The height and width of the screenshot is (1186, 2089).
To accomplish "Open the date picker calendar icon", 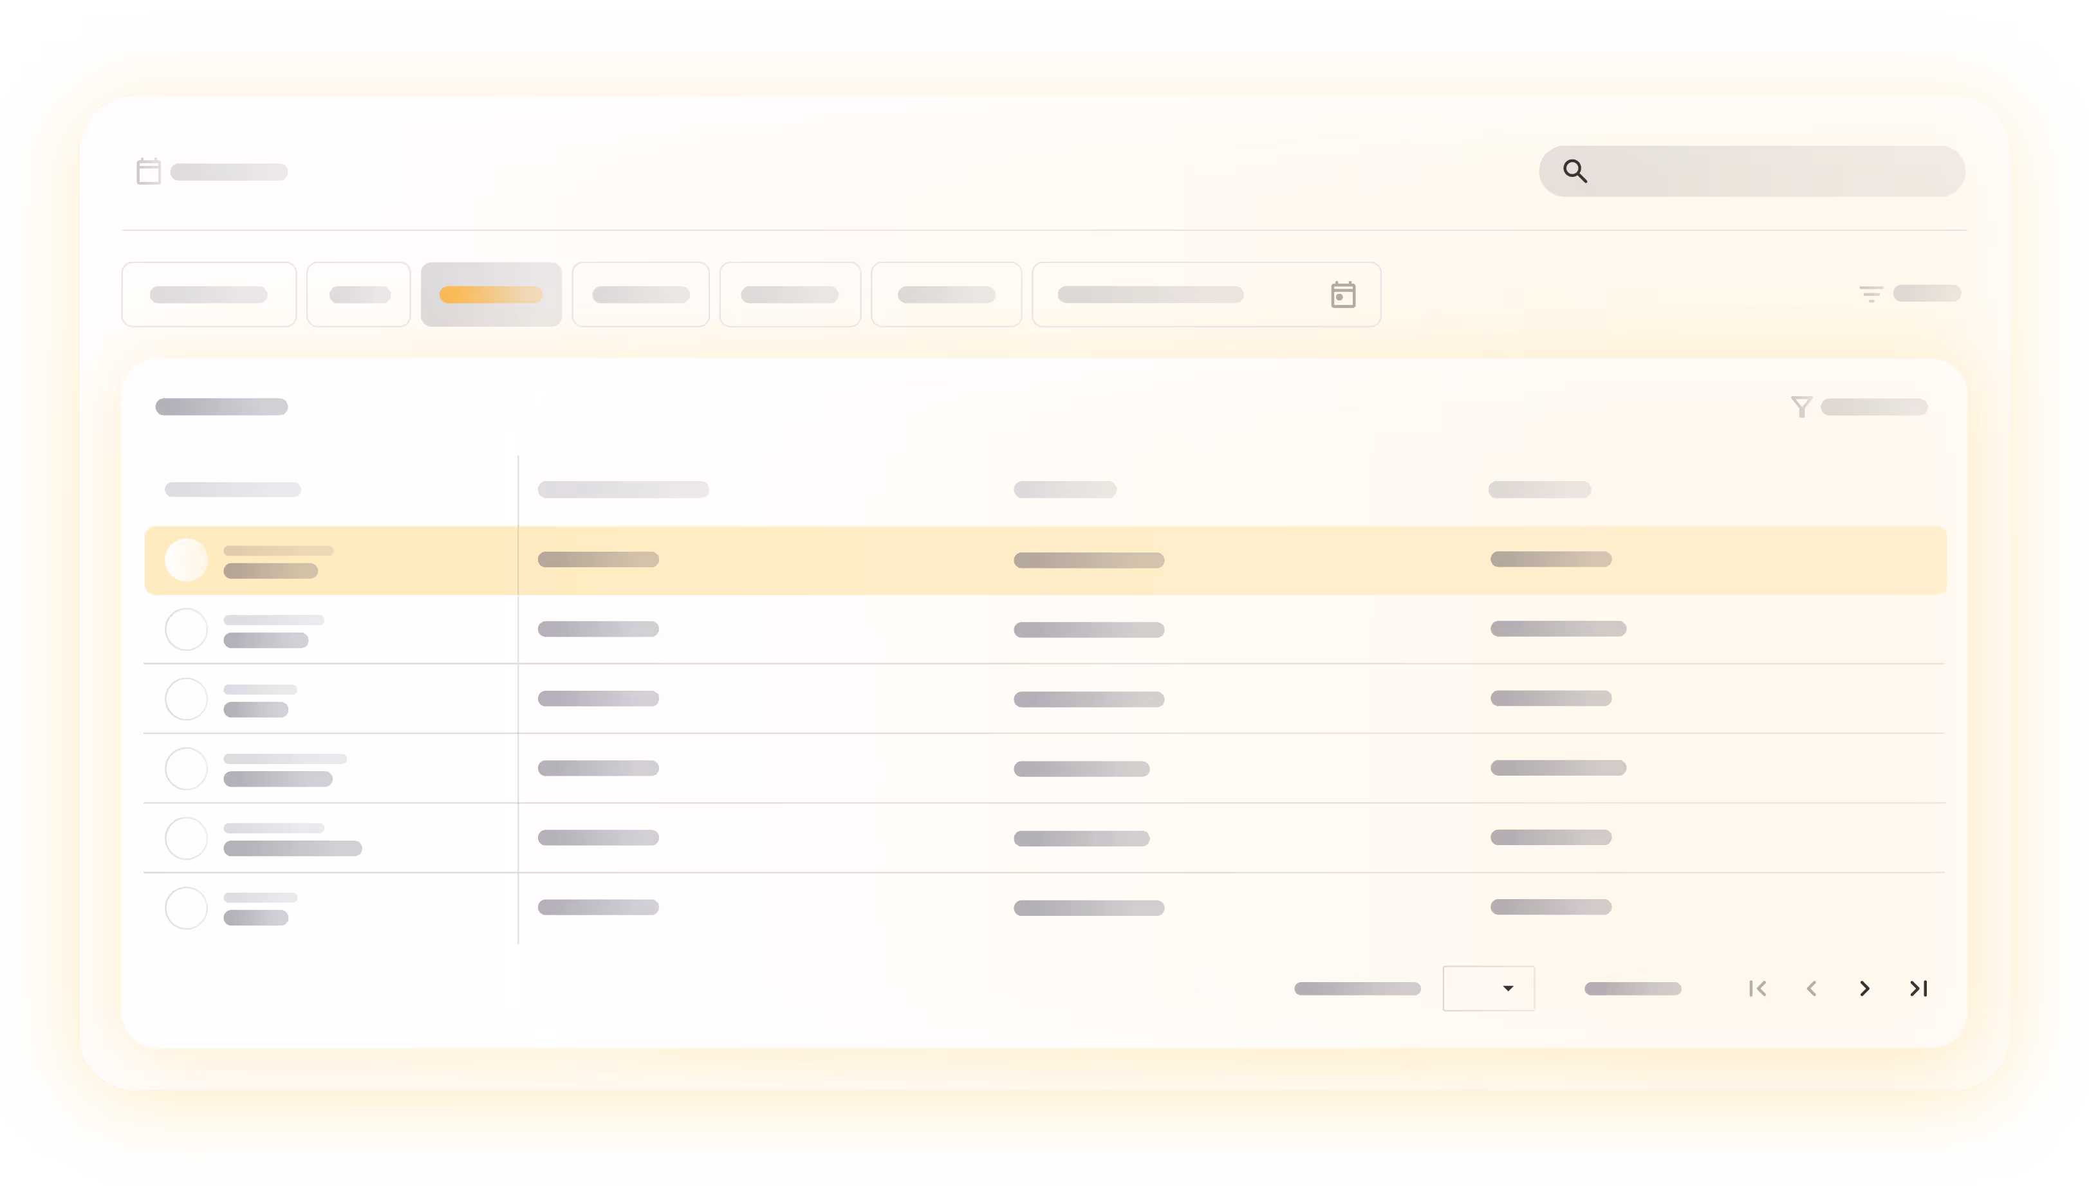I will click(x=1342, y=295).
